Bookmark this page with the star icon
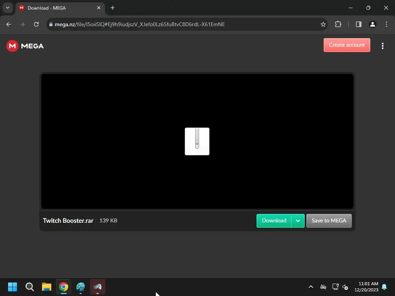This screenshot has width=395, height=296. click(323, 24)
